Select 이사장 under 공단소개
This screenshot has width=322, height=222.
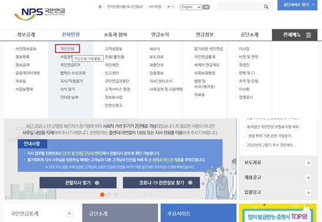tap(244, 49)
